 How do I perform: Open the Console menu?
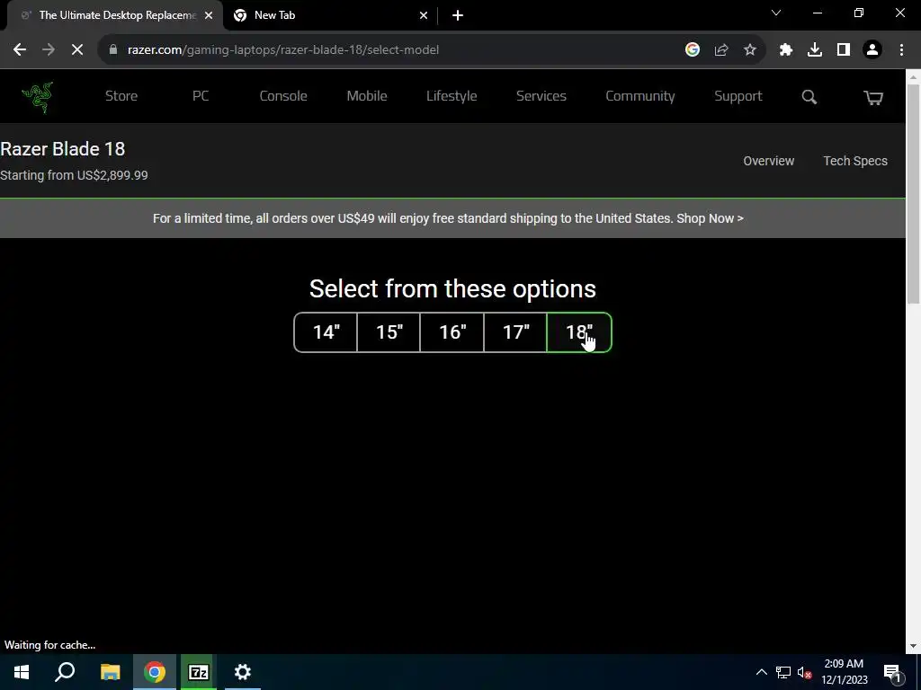[x=283, y=96]
